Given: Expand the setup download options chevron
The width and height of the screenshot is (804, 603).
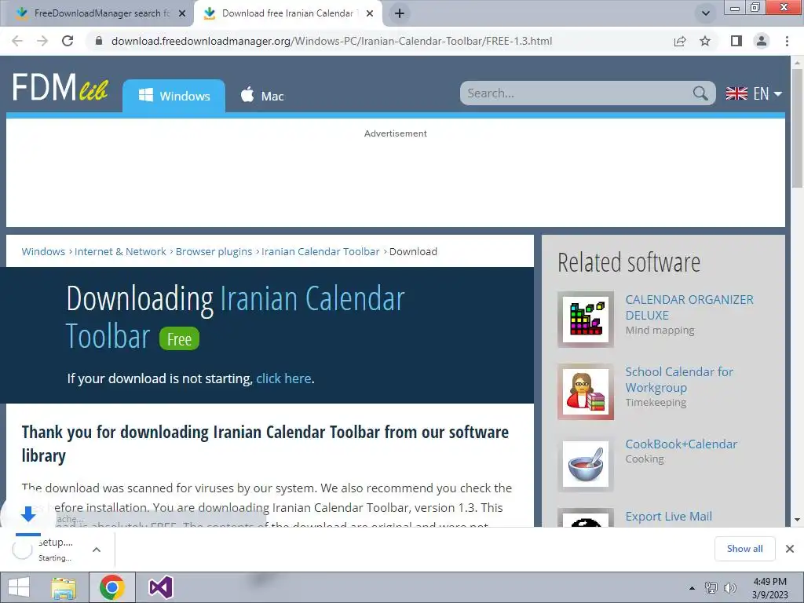Looking at the screenshot, I should pos(97,550).
